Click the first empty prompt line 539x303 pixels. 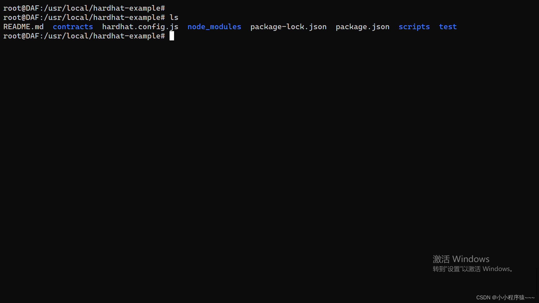click(84, 8)
